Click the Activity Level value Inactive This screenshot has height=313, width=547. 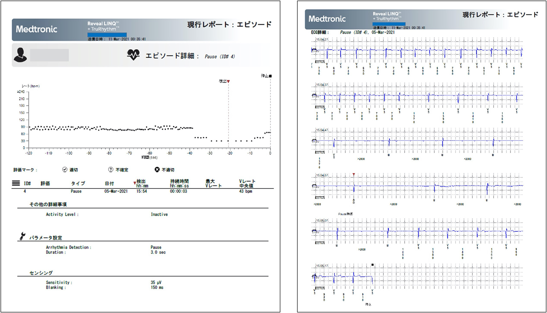[x=159, y=214]
